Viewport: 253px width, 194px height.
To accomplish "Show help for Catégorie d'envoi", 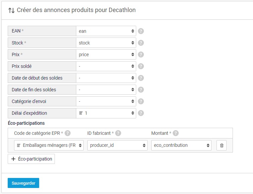I will [141, 101].
